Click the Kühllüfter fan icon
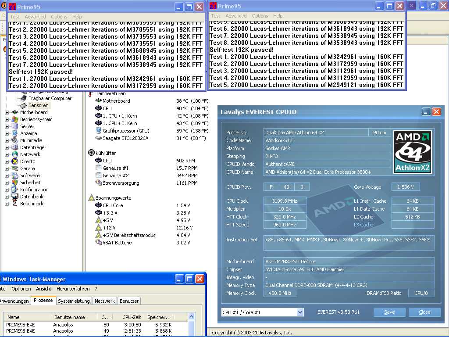The height and width of the screenshot is (337, 449). (x=91, y=153)
